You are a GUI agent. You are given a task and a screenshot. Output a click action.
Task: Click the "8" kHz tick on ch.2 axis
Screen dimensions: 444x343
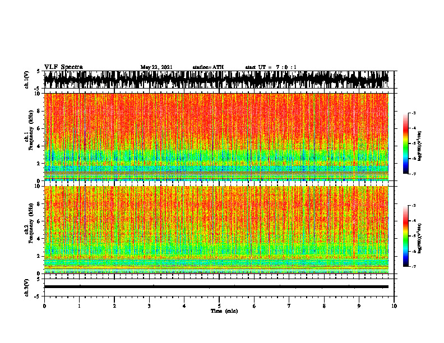click(x=39, y=204)
